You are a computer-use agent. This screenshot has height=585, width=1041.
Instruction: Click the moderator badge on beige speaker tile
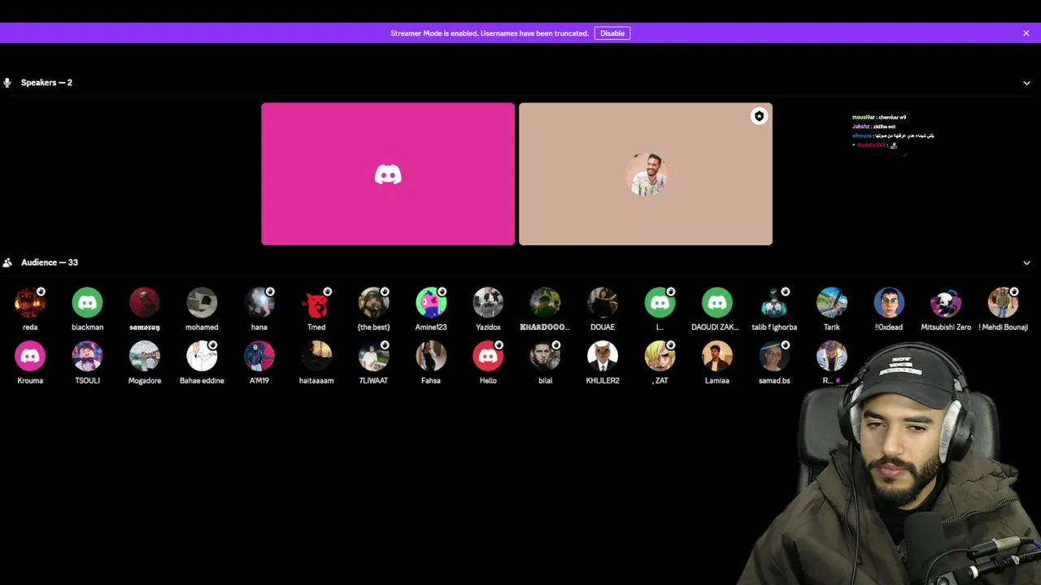(759, 116)
